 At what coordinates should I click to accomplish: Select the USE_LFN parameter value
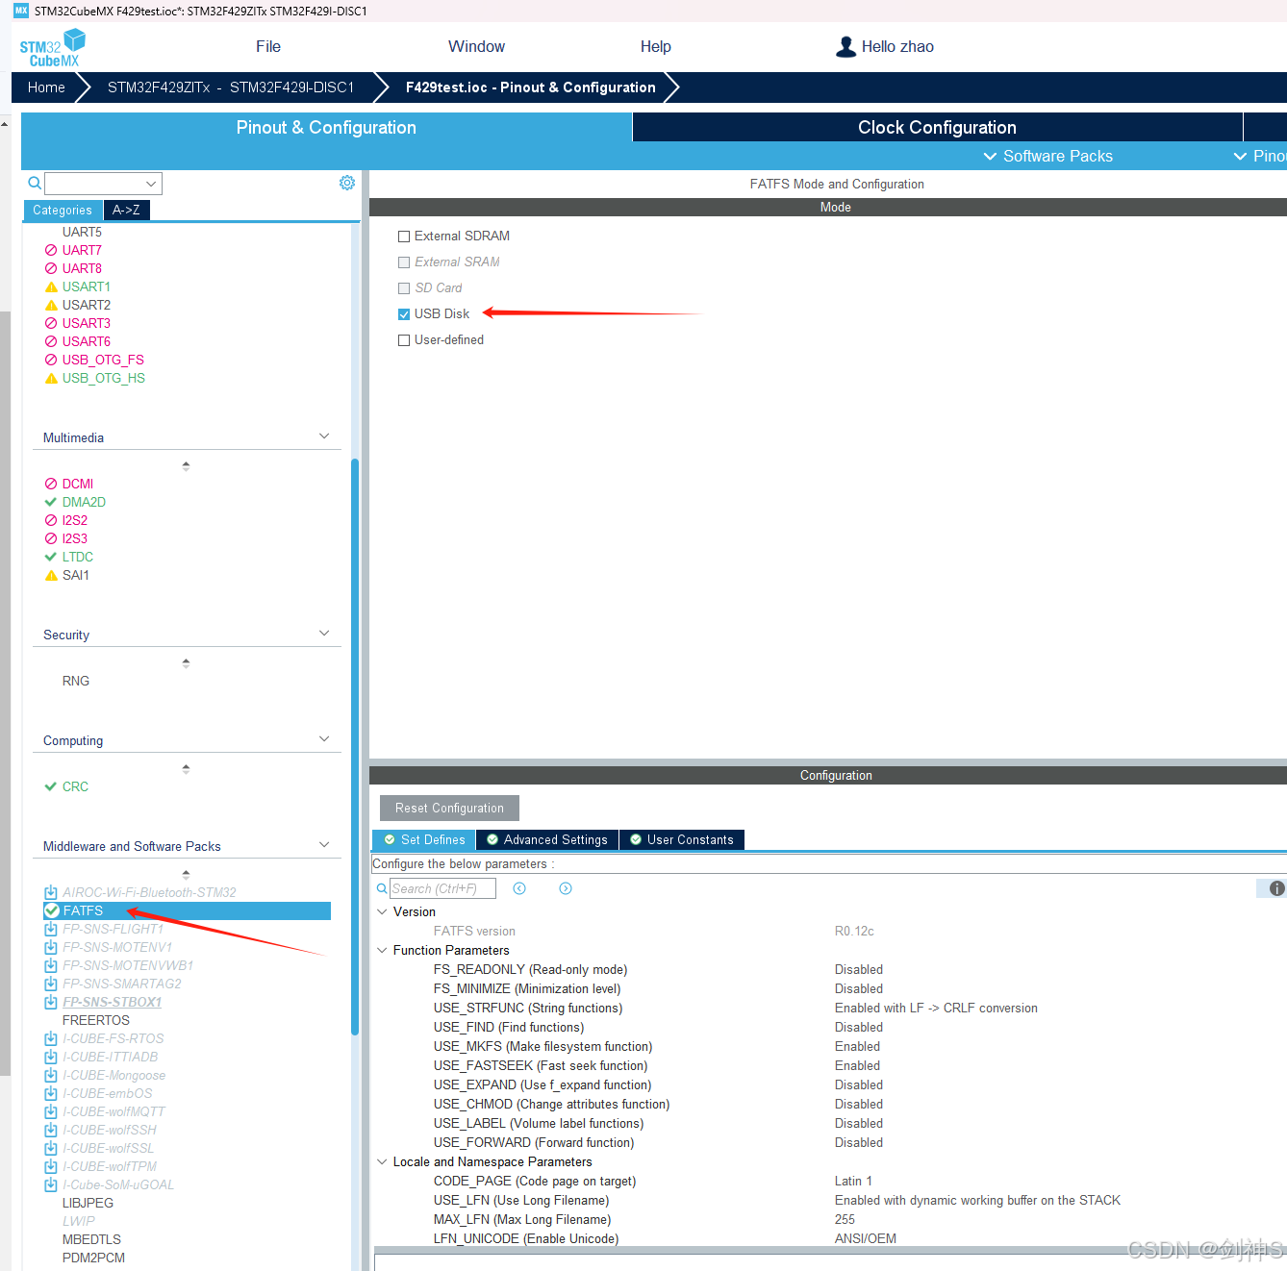coord(977,1200)
